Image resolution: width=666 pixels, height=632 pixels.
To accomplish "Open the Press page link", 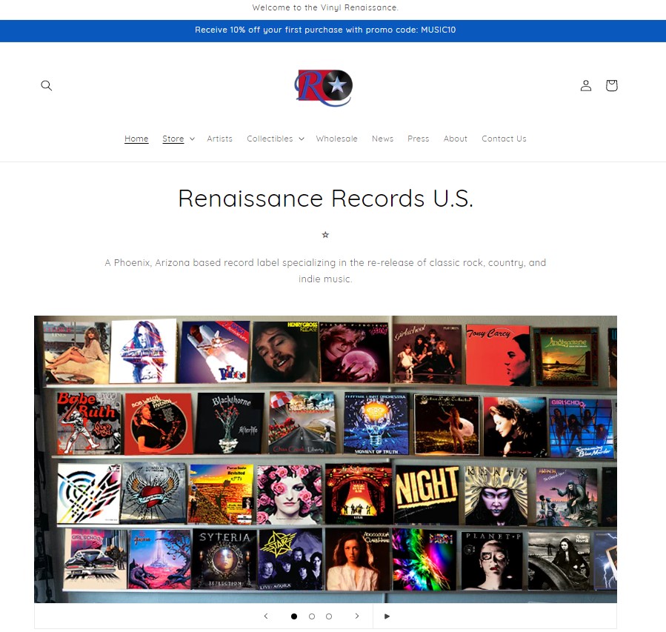I will [x=419, y=139].
